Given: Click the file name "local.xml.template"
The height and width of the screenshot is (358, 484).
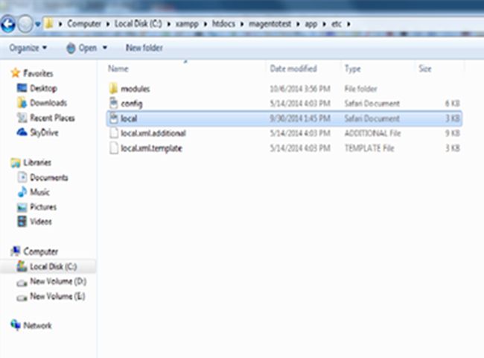Looking at the screenshot, I should [151, 148].
